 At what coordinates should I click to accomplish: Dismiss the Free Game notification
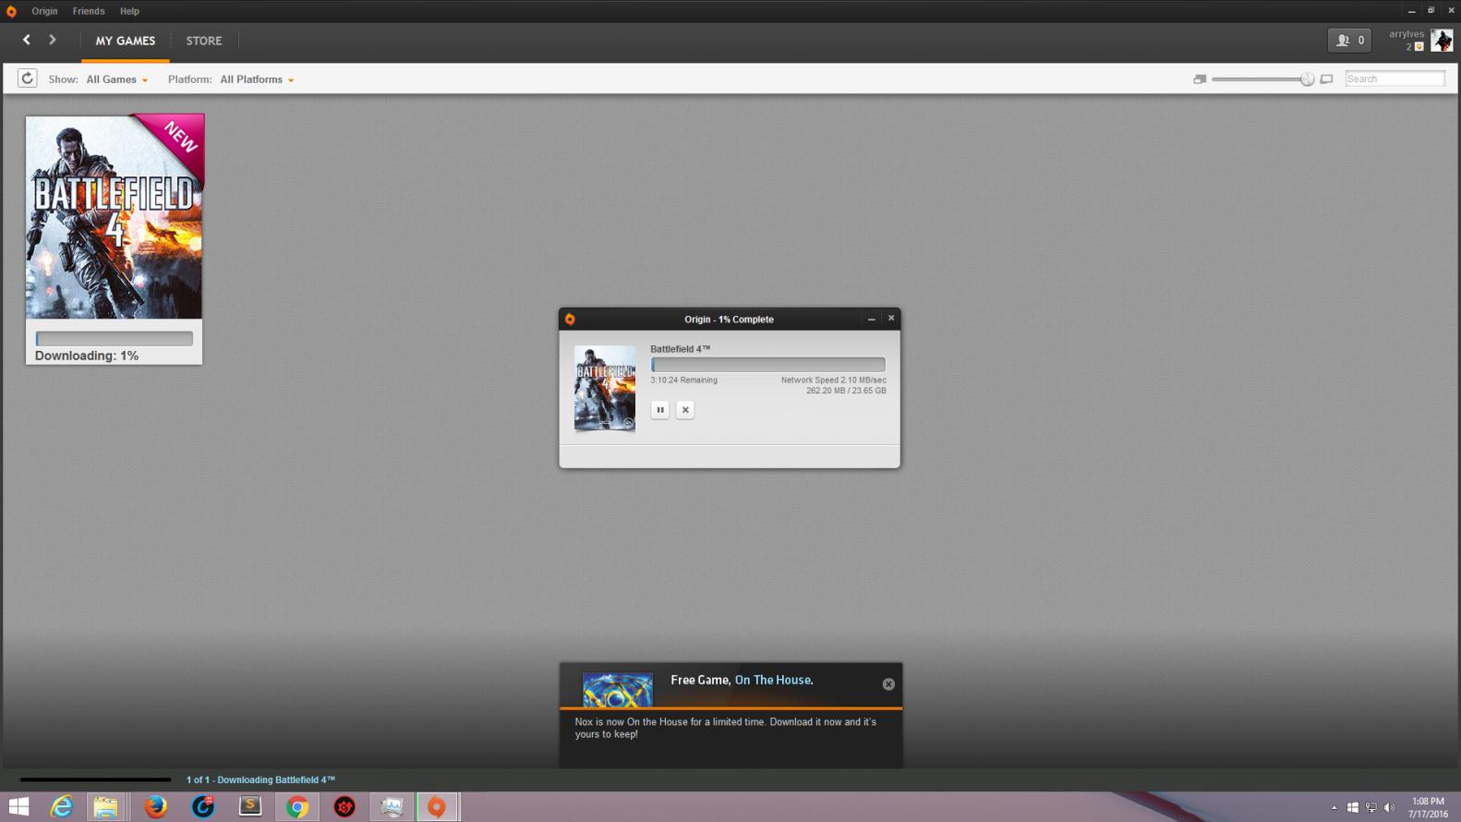[x=888, y=684]
